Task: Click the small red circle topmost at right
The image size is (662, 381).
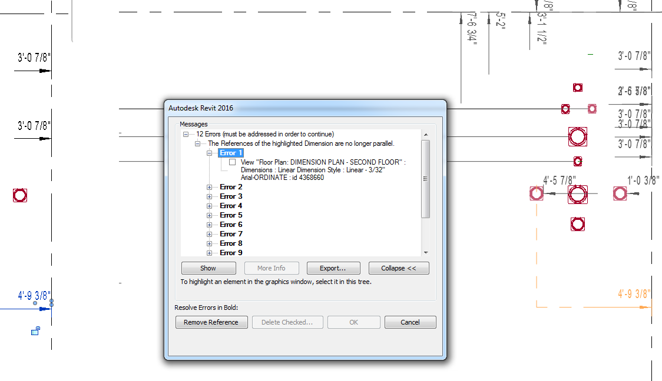Action: (578, 88)
